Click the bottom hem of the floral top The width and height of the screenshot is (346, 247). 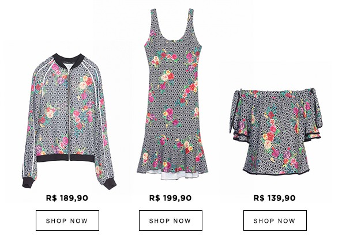point(276,172)
